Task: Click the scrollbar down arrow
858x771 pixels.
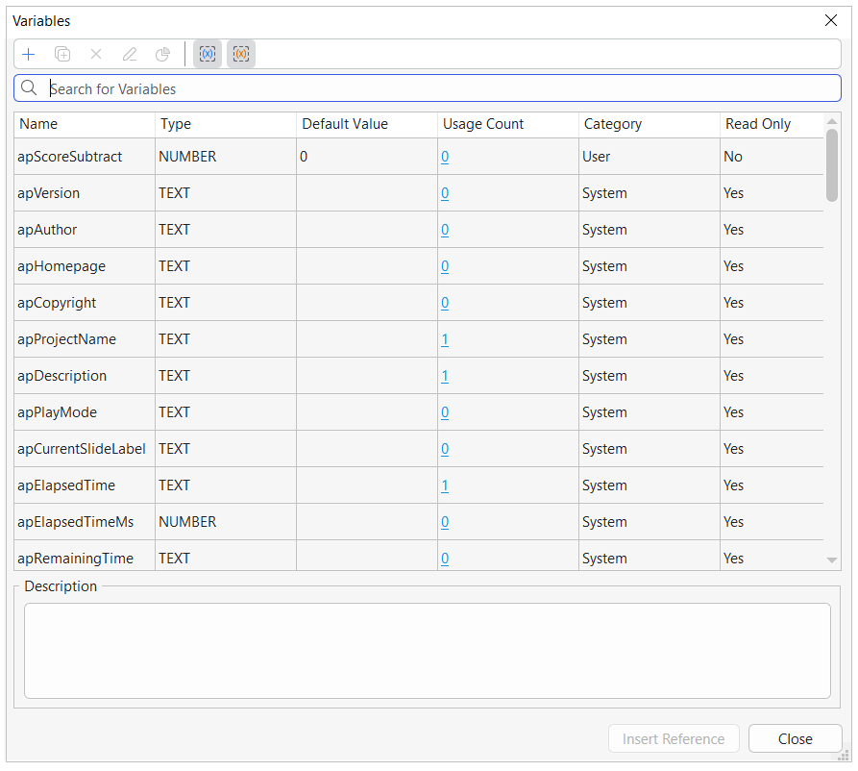Action: pyautogui.click(x=830, y=559)
